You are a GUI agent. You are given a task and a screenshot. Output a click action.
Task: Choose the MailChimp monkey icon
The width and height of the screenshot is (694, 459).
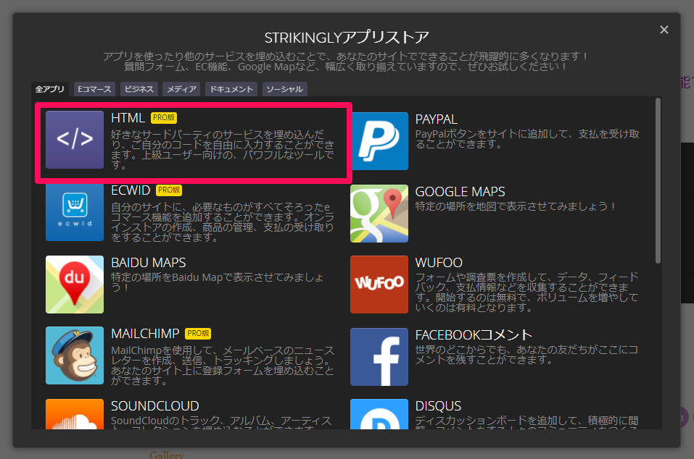pyautogui.click(x=75, y=355)
